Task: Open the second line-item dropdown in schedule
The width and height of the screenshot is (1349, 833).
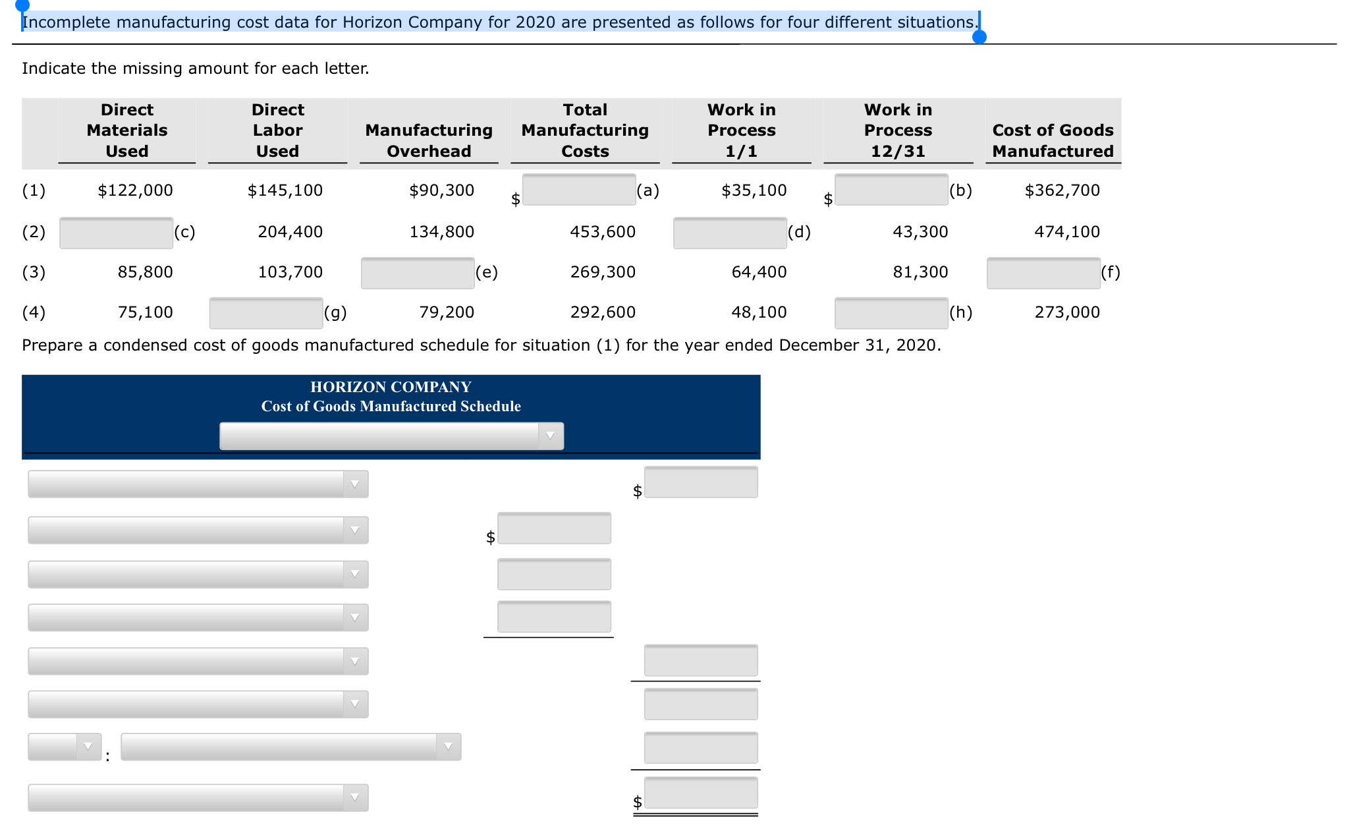Action: 198,531
